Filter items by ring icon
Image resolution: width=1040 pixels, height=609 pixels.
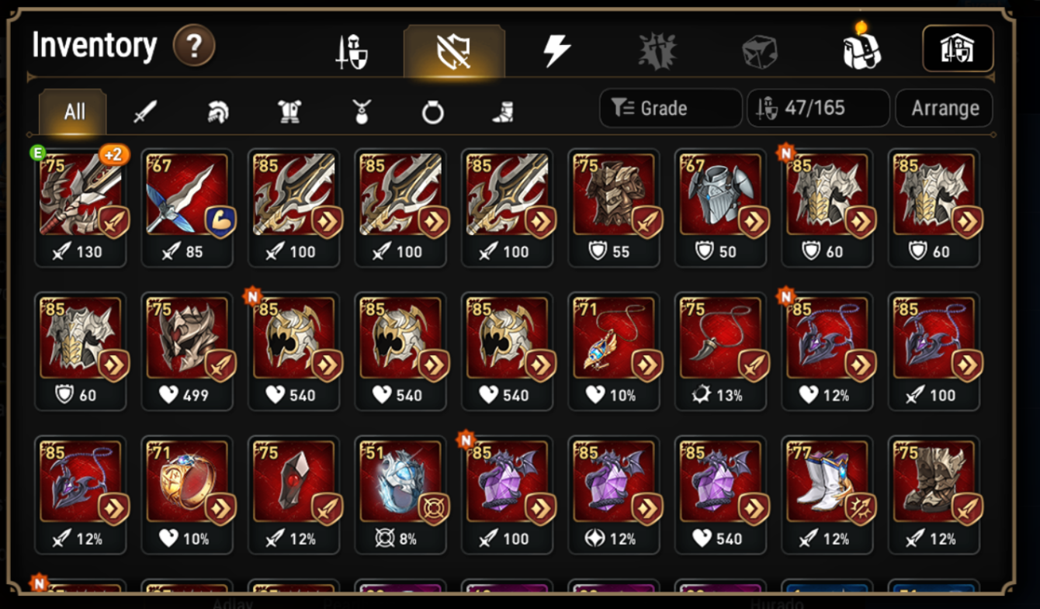pyautogui.click(x=432, y=113)
